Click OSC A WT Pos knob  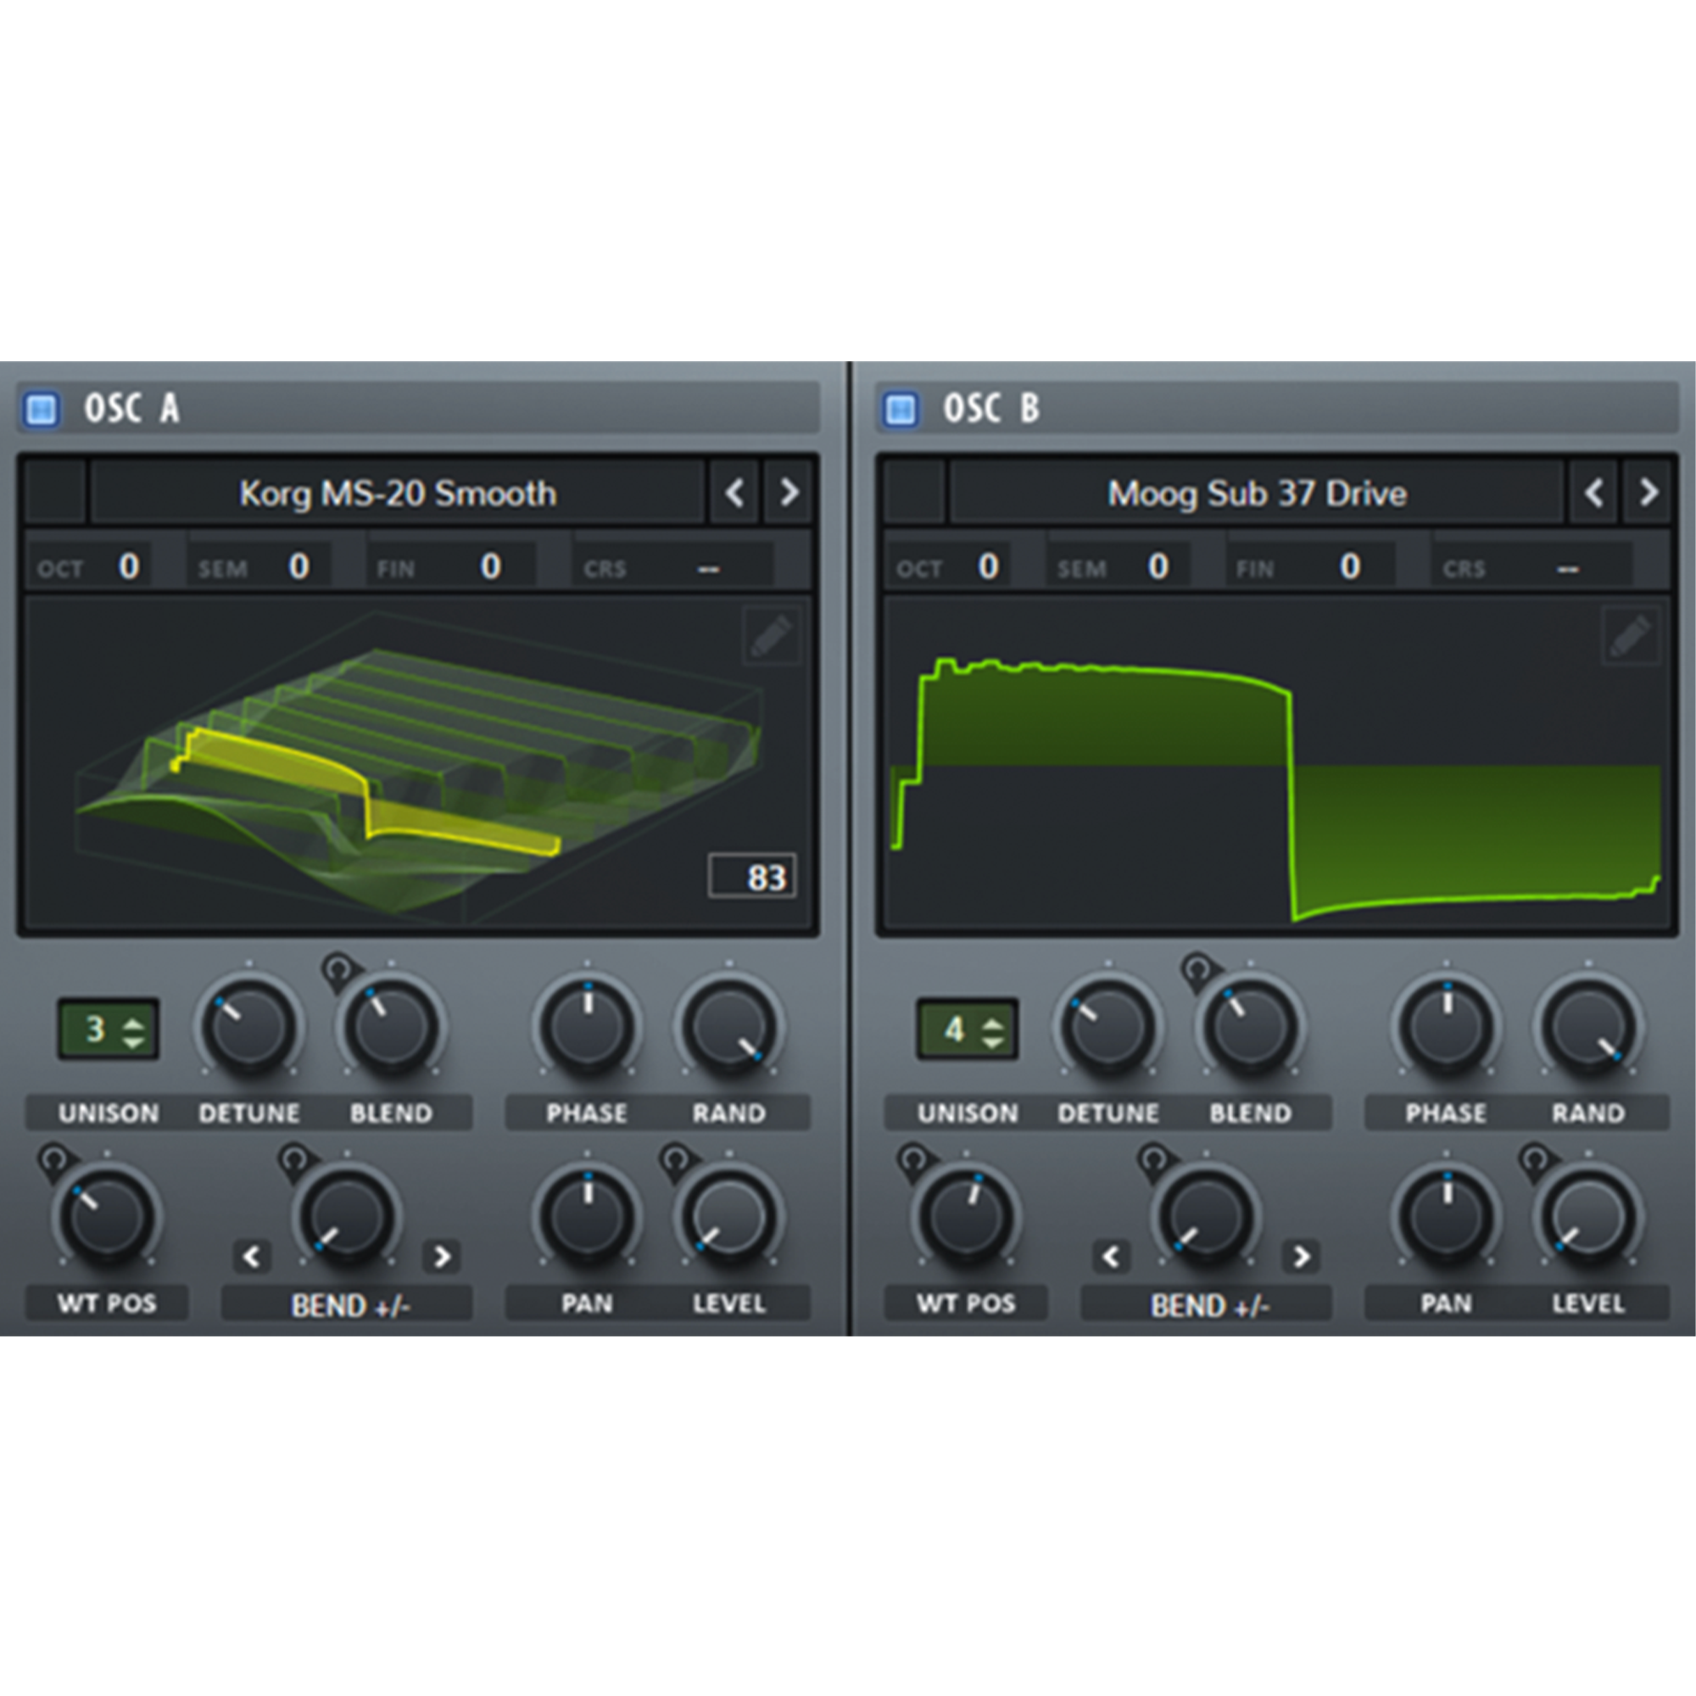(107, 1216)
